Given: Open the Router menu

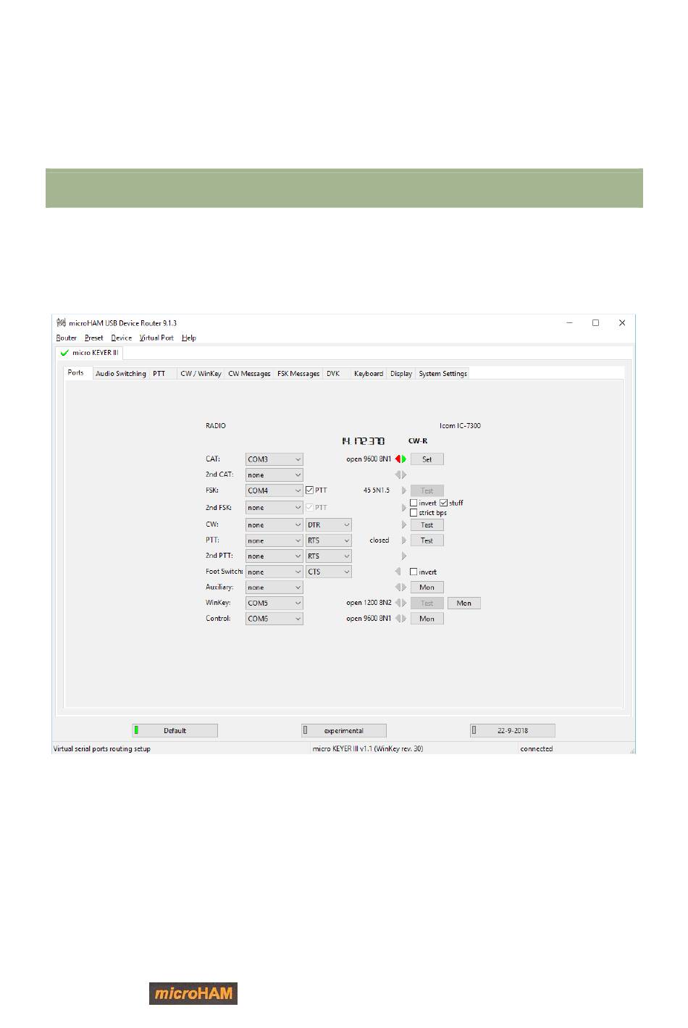Looking at the screenshot, I should pos(67,338).
